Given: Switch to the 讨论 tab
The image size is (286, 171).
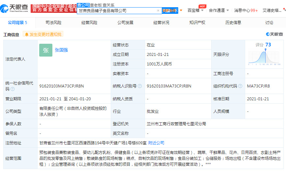Looking at the screenshot, I should (269, 23).
